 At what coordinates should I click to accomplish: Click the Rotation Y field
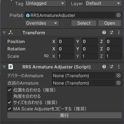click(x=90, y=49)
